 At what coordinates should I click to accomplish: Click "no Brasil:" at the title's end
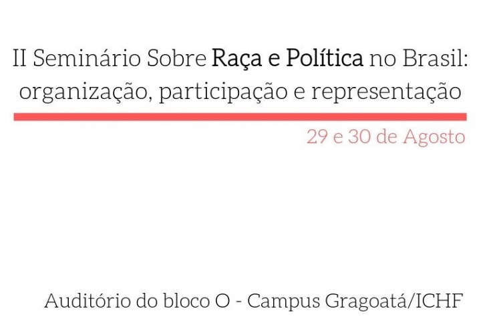point(418,59)
